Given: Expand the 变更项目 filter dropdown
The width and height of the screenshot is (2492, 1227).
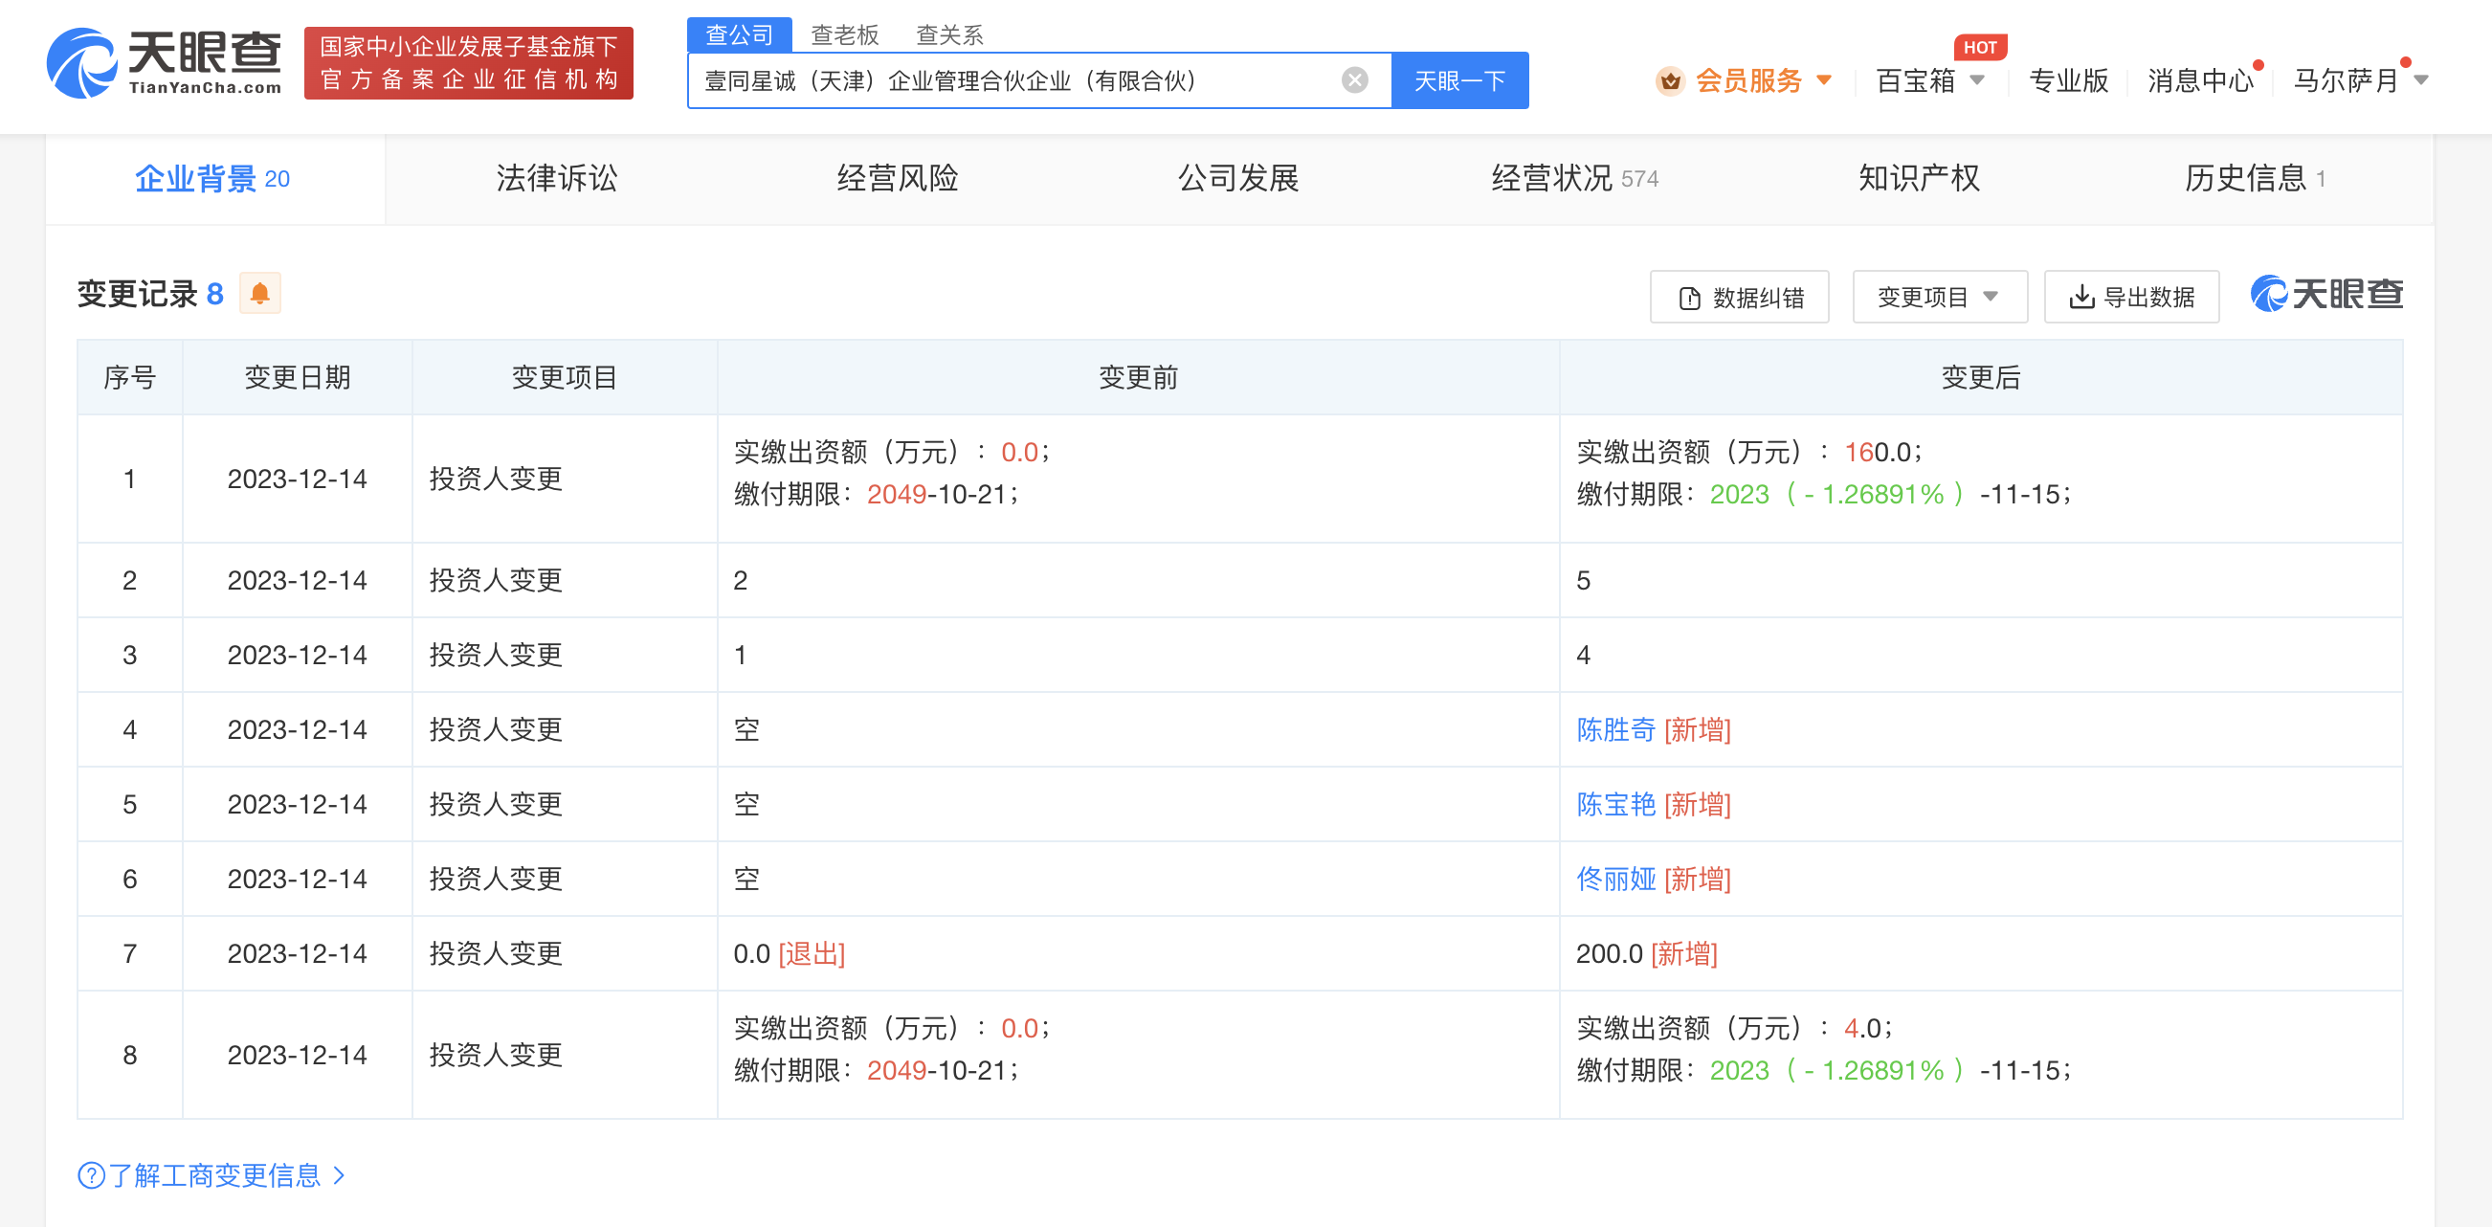Looking at the screenshot, I should tap(1939, 297).
